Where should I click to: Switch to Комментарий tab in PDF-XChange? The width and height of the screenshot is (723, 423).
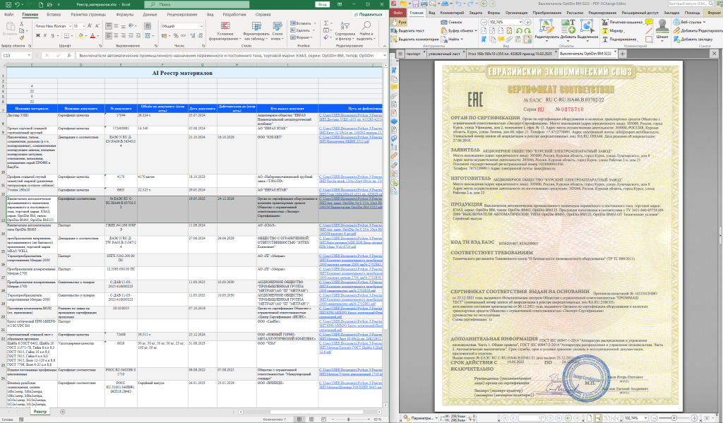[x=452, y=13]
